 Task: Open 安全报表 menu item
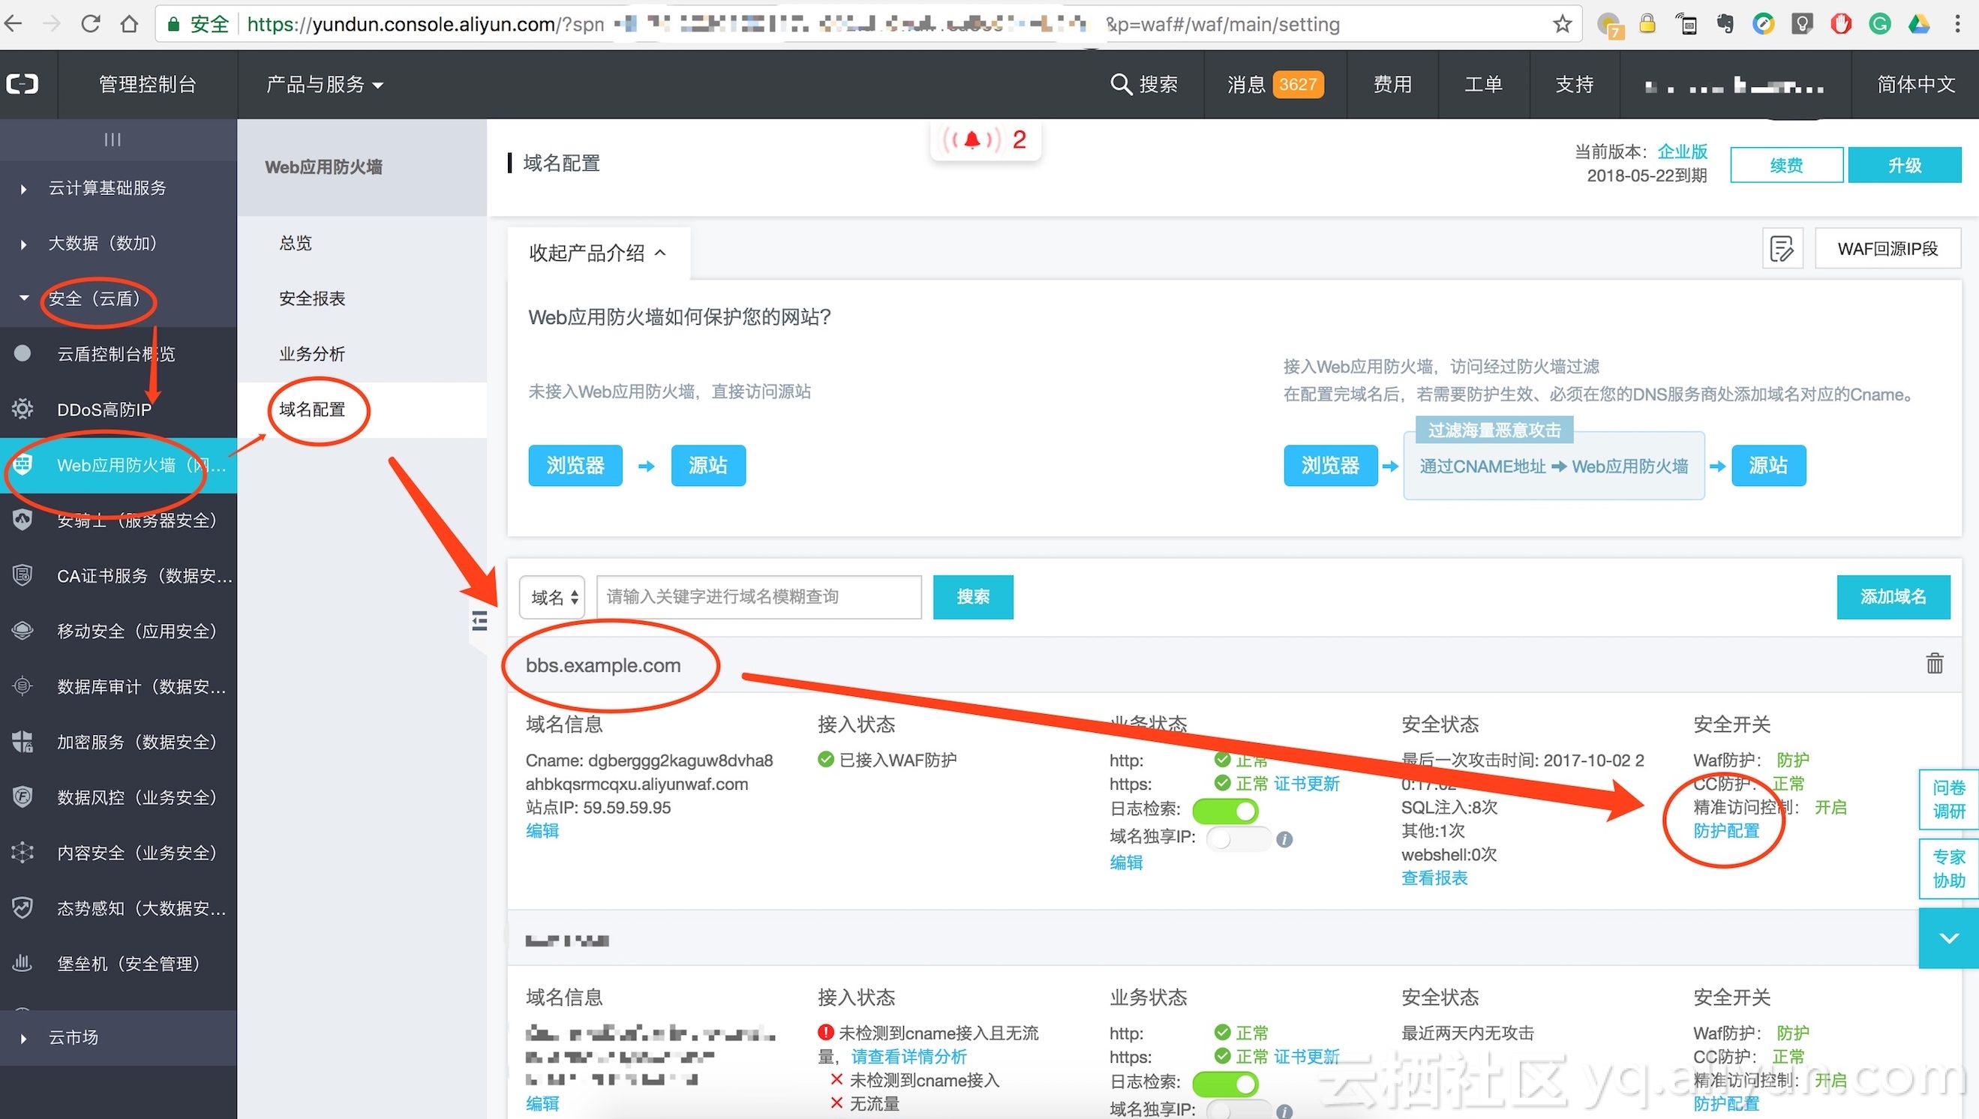point(312,298)
